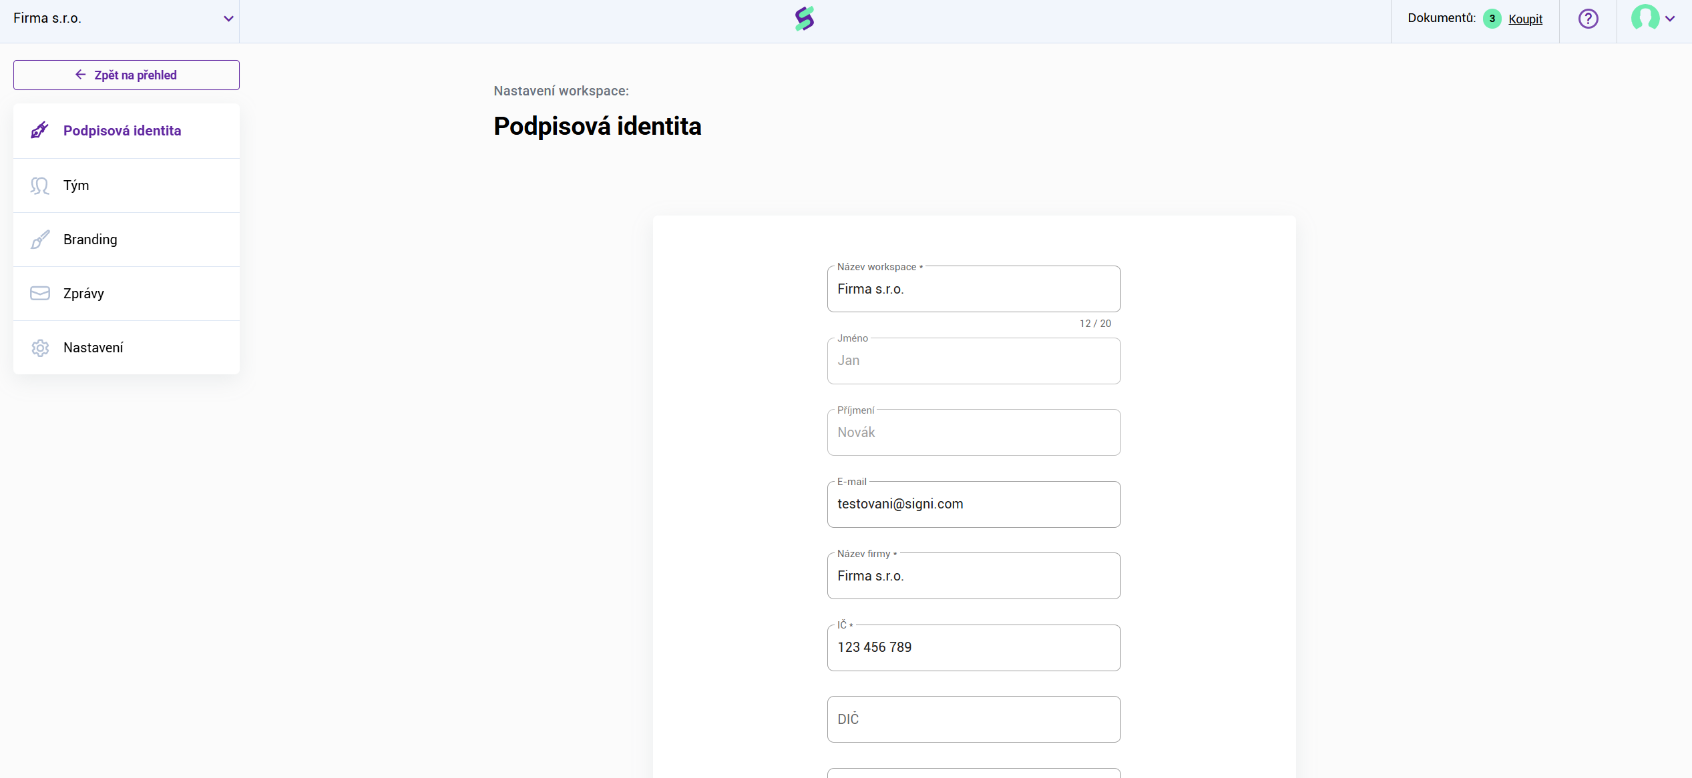The height and width of the screenshot is (778, 1692).
Task: Click the Signi logo in header
Action: pos(805,19)
